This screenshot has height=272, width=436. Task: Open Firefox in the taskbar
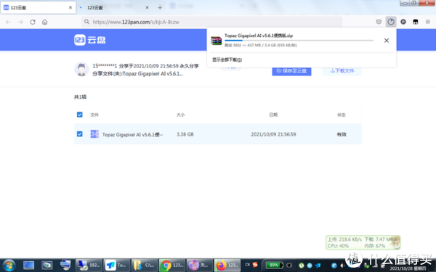click(227, 265)
